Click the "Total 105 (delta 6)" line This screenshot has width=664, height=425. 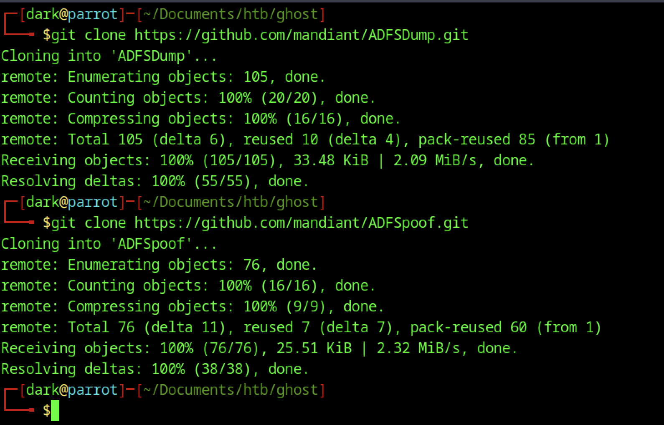click(x=305, y=139)
